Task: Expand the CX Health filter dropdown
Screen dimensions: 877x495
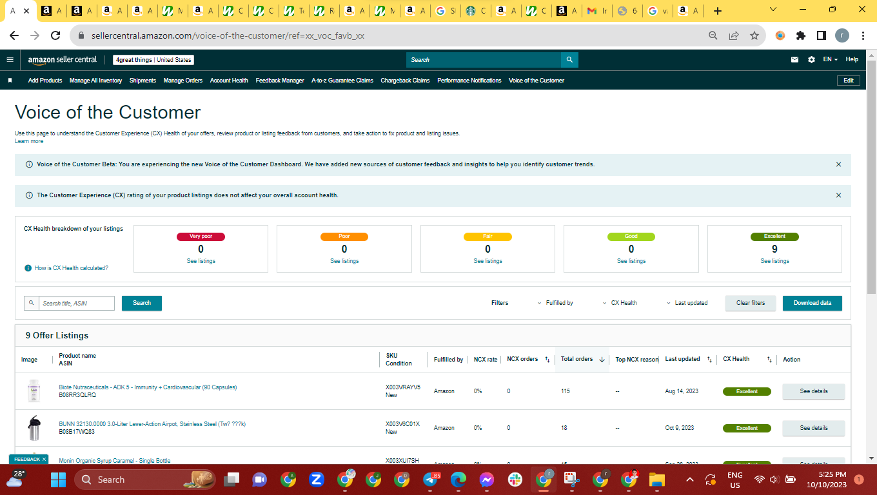Action: coord(620,303)
